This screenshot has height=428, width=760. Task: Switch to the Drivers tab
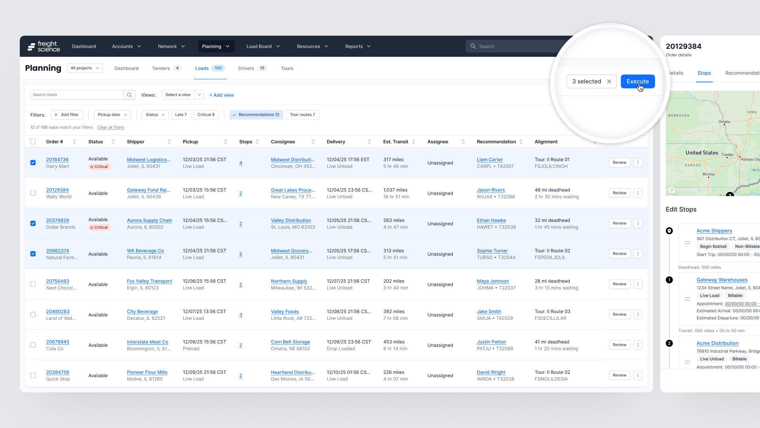coord(246,69)
